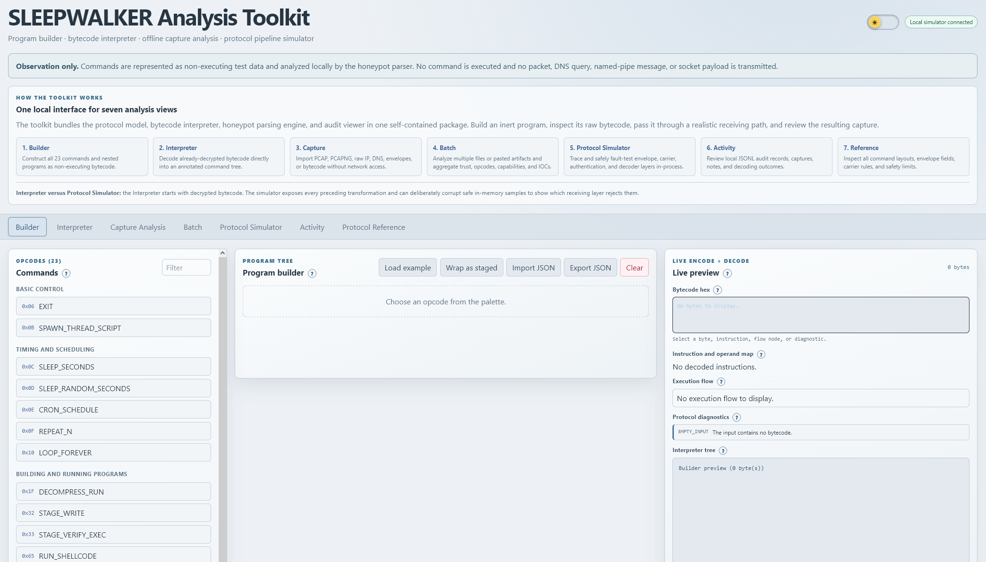Open the Activity tab
This screenshot has width=986, height=562.
pos(312,227)
